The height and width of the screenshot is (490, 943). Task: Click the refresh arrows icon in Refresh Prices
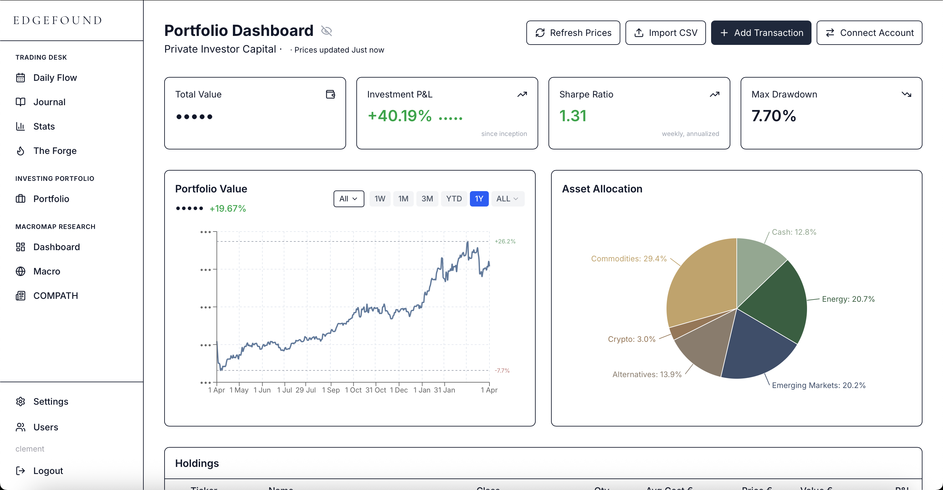[540, 33]
